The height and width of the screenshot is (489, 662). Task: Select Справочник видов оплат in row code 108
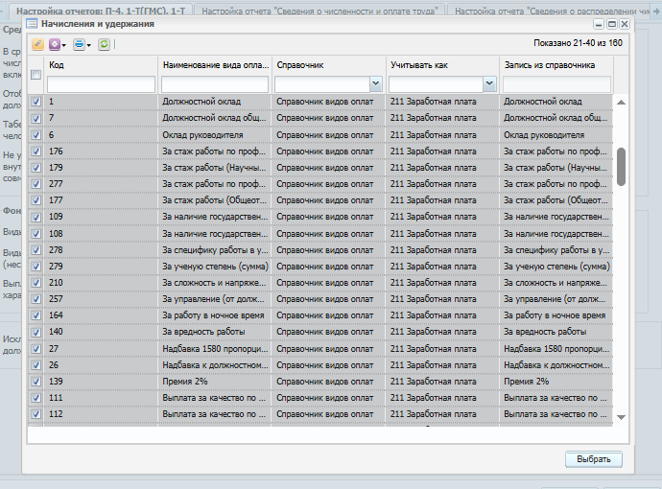[328, 233]
